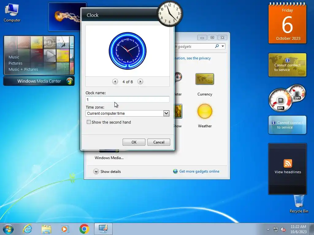This screenshot has width=314, height=235.
Task: Open Windows Explorer from taskbar
Action: tap(46, 229)
